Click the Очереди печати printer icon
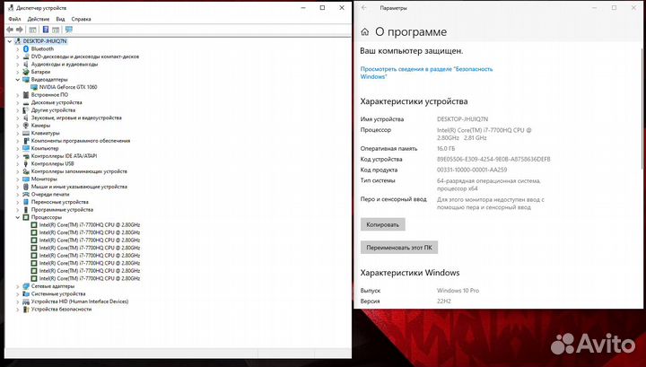This screenshot has width=646, height=367. pyautogui.click(x=26, y=195)
